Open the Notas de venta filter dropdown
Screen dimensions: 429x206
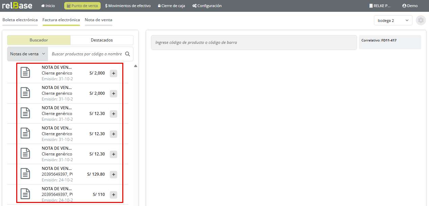click(27, 54)
